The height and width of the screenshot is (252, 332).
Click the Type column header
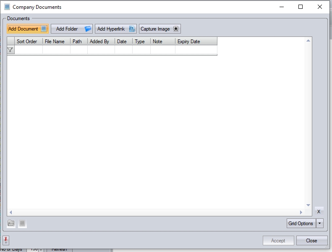141,41
